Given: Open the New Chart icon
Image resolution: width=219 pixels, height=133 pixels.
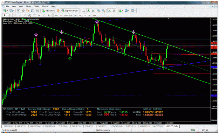Looking at the screenshot, I should (x=5, y=11).
